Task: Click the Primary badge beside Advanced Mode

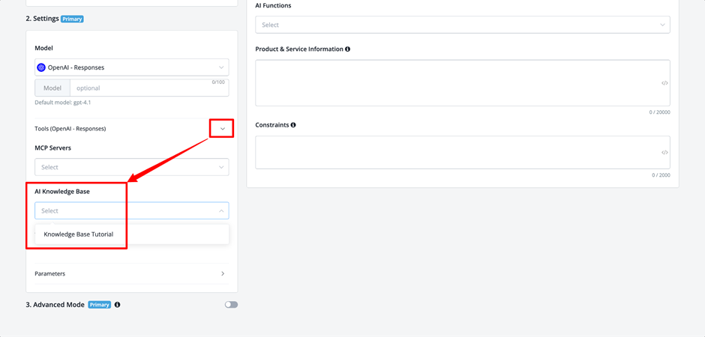Action: pos(99,305)
